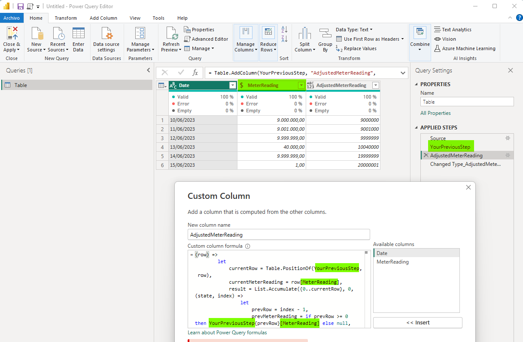Open the Manage query dropdown

point(199,48)
